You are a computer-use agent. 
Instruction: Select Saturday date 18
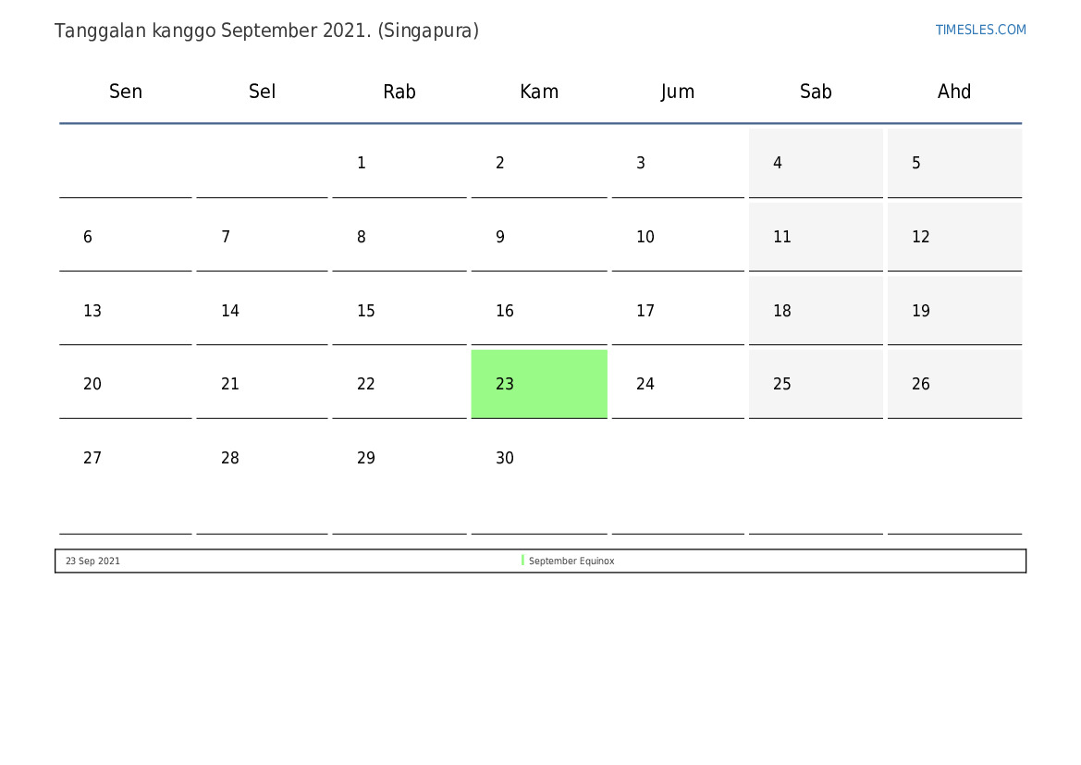(x=782, y=311)
